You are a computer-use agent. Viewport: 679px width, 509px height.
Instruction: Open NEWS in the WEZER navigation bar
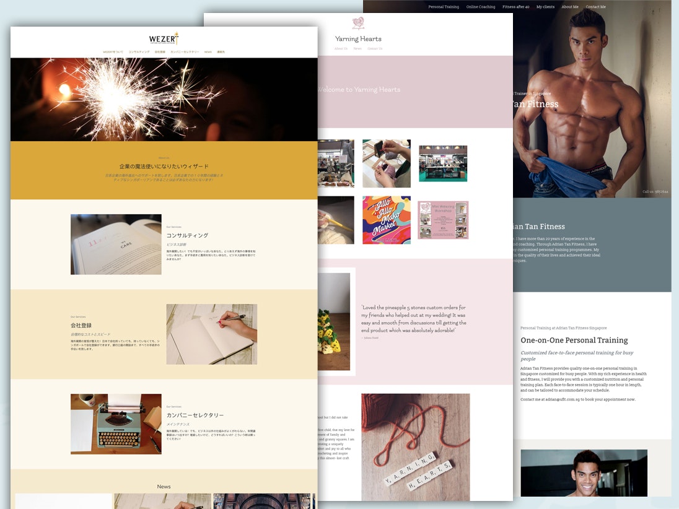(208, 52)
